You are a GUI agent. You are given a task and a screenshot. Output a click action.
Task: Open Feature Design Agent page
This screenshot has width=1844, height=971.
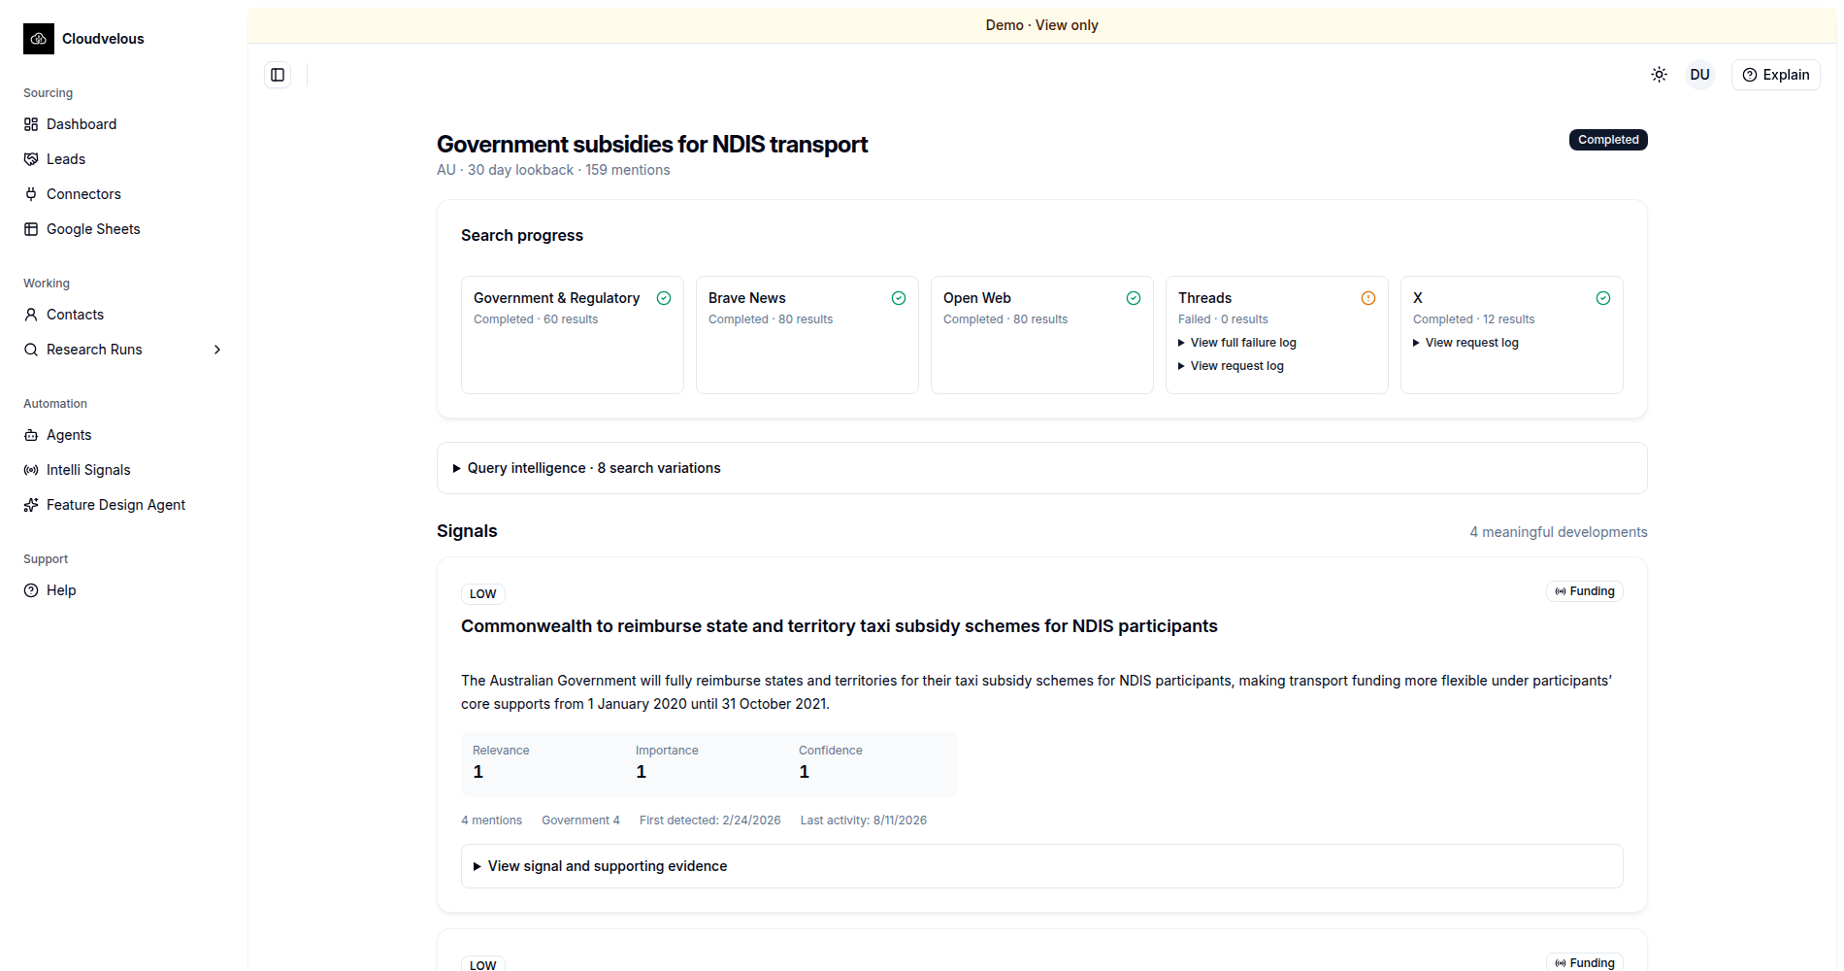tap(124, 505)
